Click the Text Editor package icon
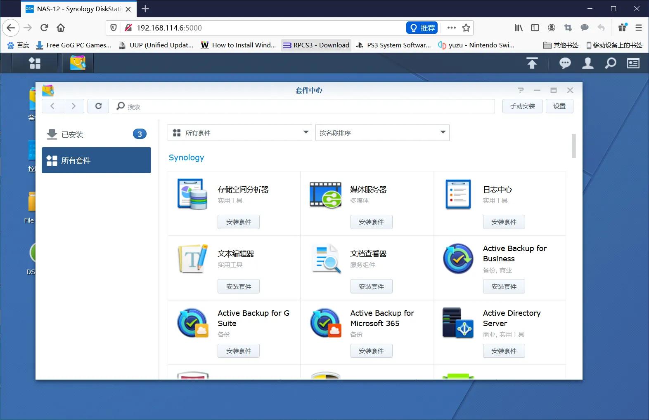 tap(193, 259)
